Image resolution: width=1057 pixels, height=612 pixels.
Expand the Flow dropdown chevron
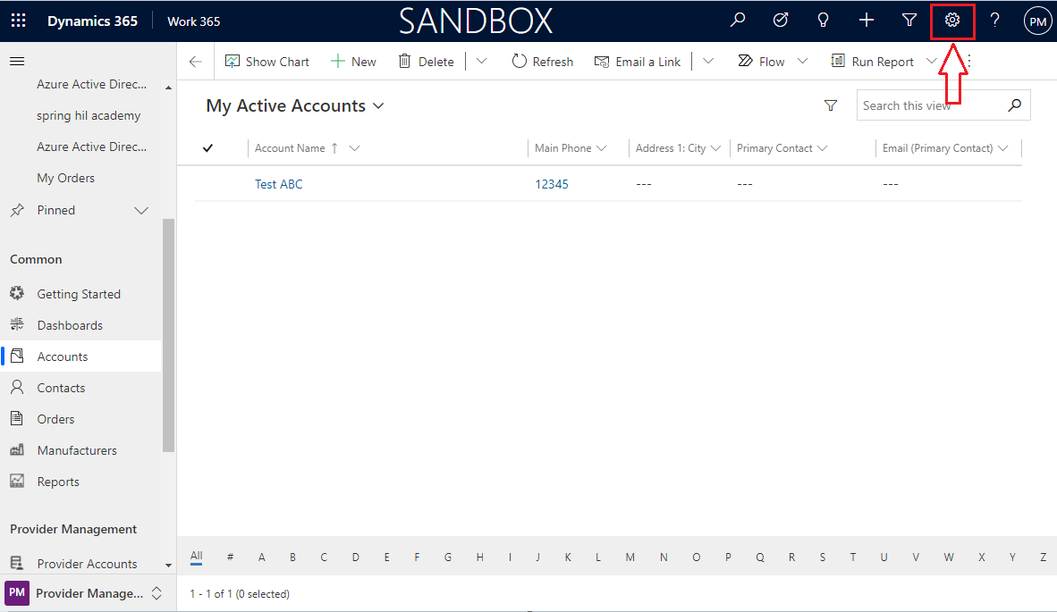click(802, 62)
